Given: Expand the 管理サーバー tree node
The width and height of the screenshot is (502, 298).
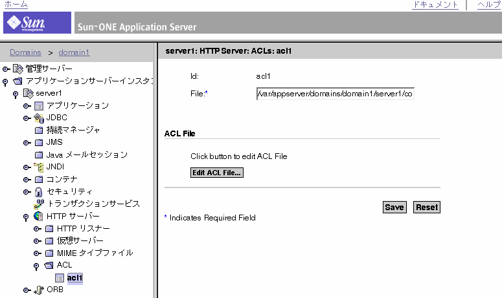Looking at the screenshot, I should pos(6,69).
